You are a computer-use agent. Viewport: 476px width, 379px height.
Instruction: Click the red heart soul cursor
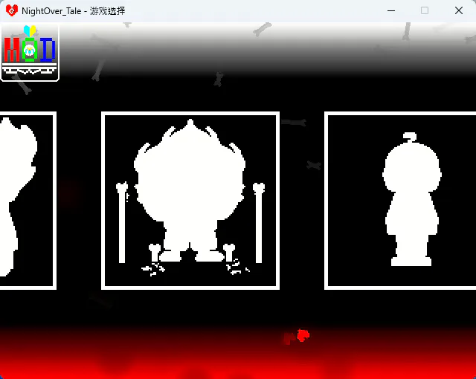[303, 335]
